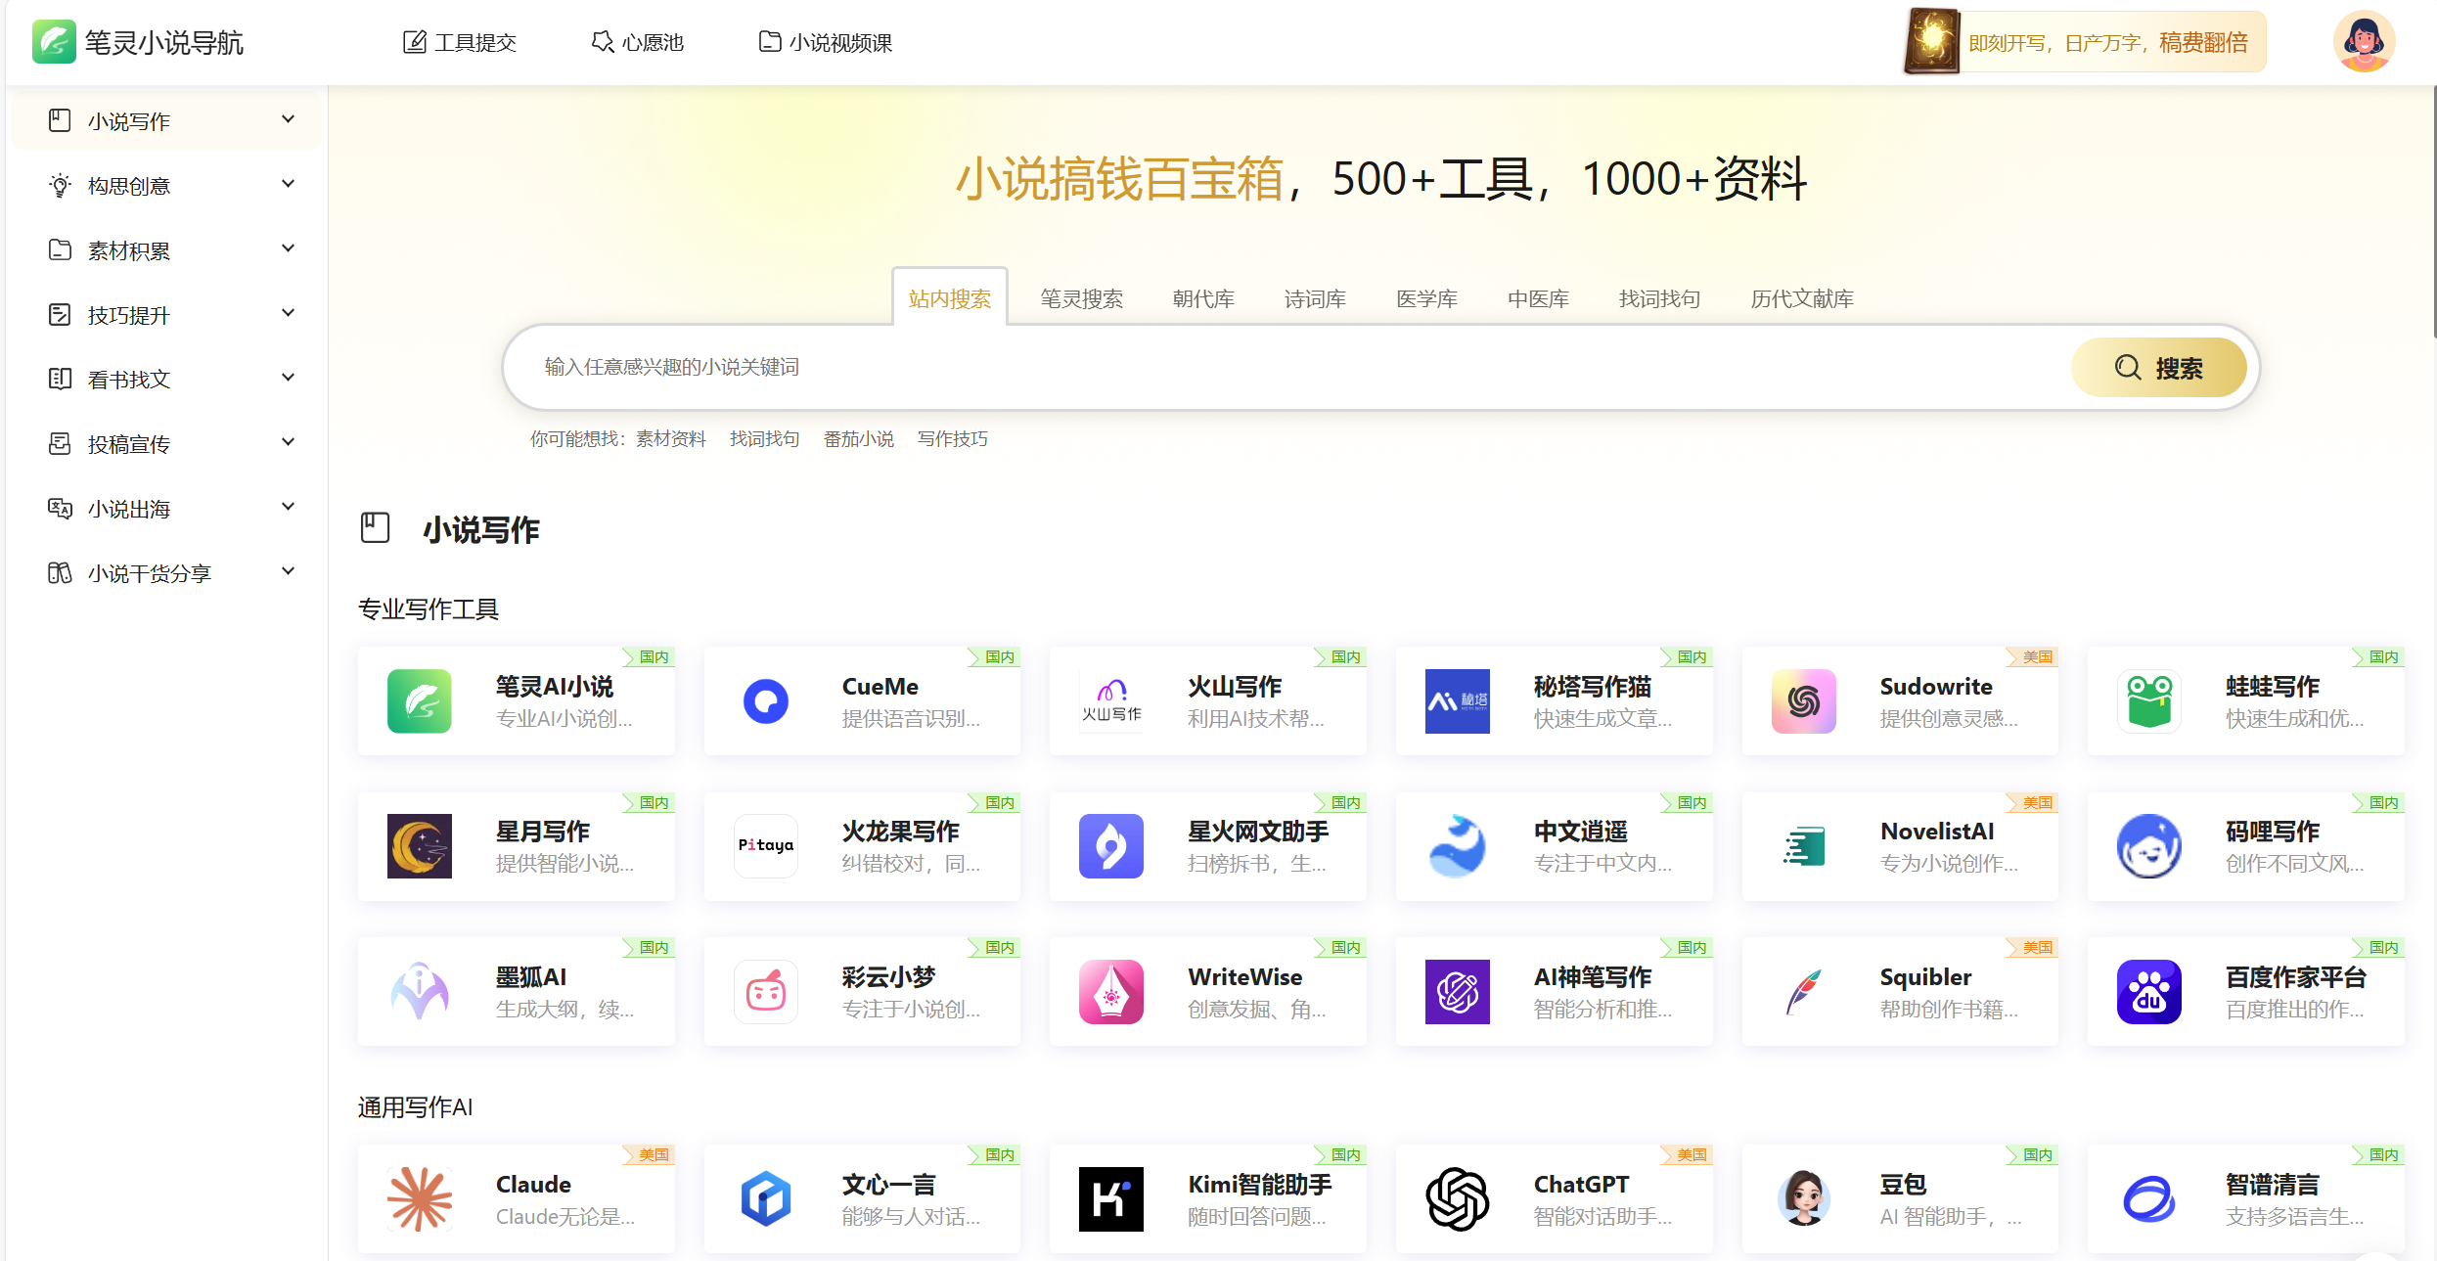Switch to the 笔灵搜索 search tab

point(1081,298)
